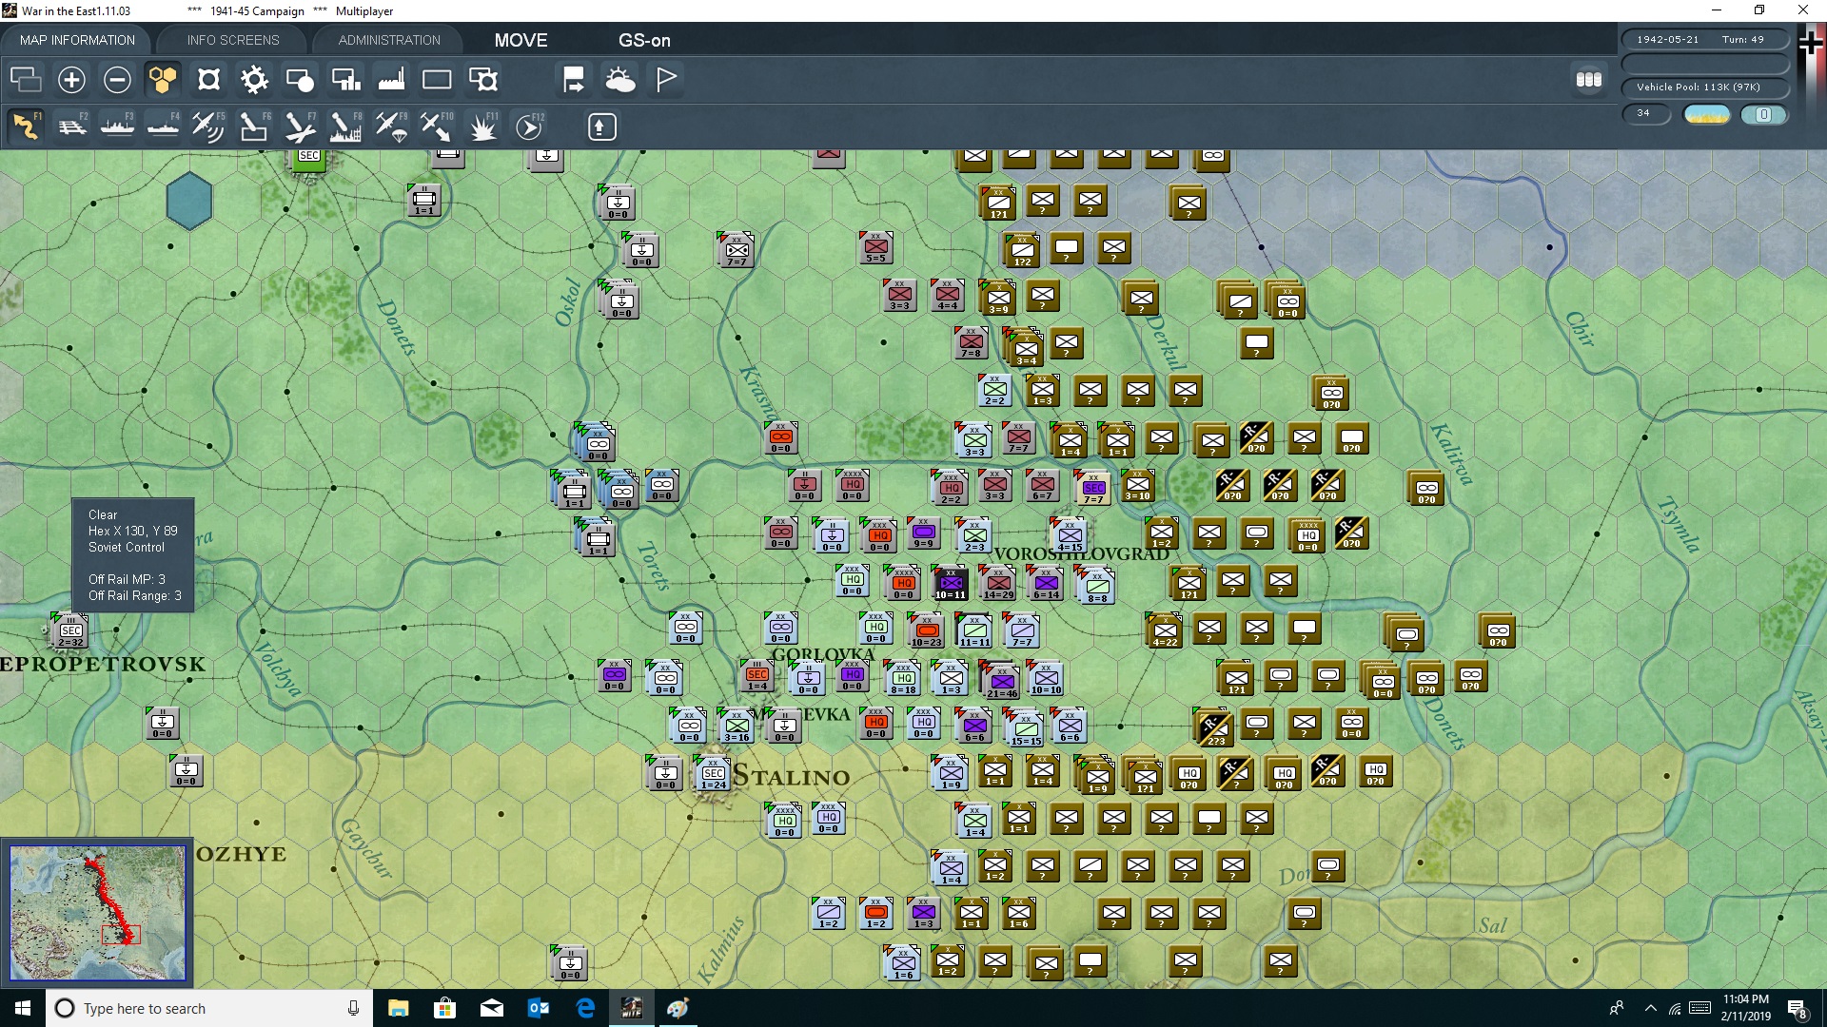The height and width of the screenshot is (1027, 1827).
Task: Open the gear settings toolbar icon
Action: [254, 79]
